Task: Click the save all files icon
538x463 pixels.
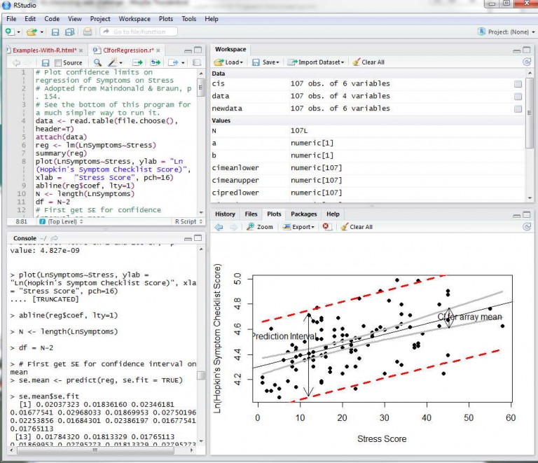Action: point(70,32)
